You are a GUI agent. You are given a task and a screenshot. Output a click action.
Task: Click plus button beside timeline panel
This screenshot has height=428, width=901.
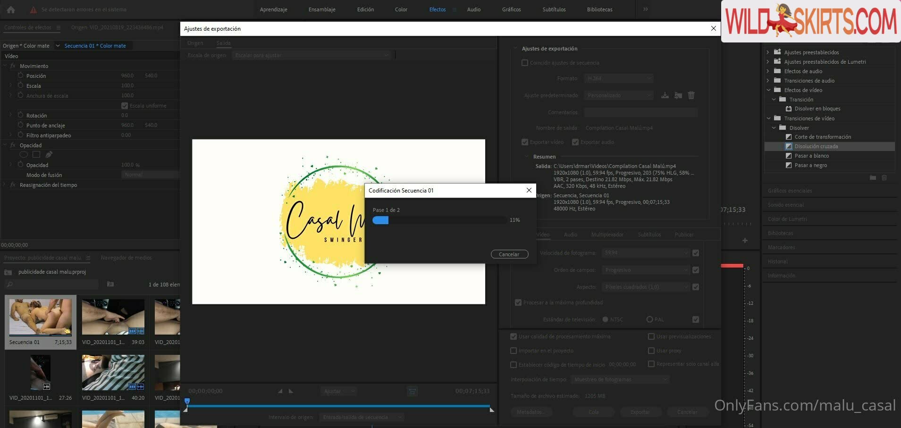pos(745,241)
